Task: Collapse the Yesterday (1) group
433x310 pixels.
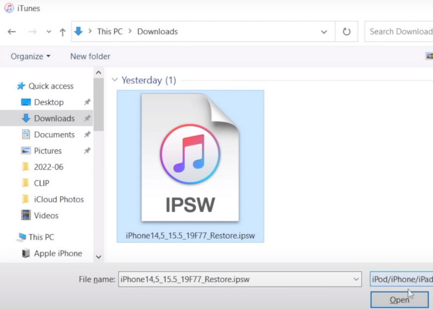Action: coord(115,80)
